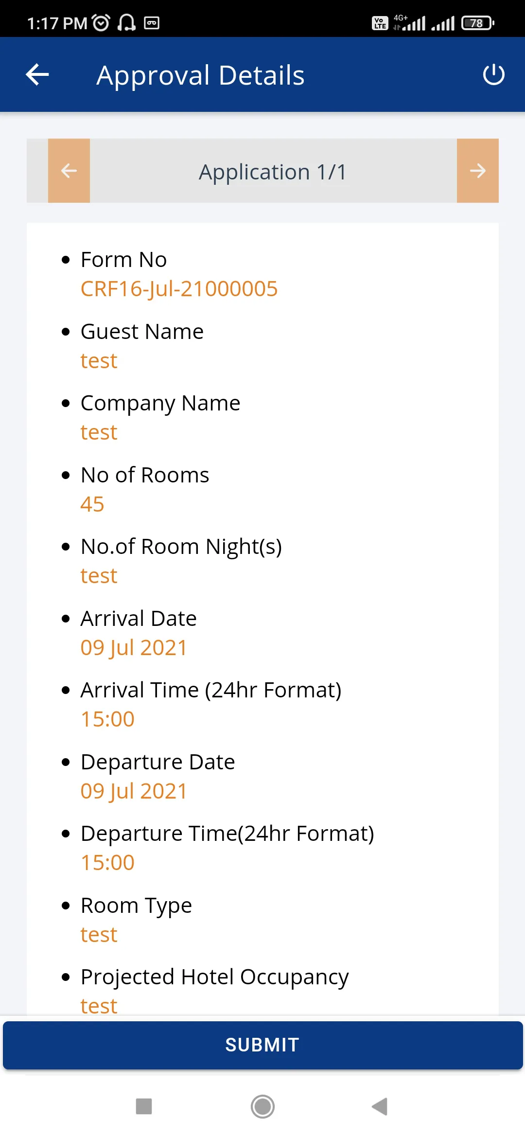Tap form number CRF16-Jul-21000005
Viewport: 525px width, 1138px height.
click(x=179, y=289)
